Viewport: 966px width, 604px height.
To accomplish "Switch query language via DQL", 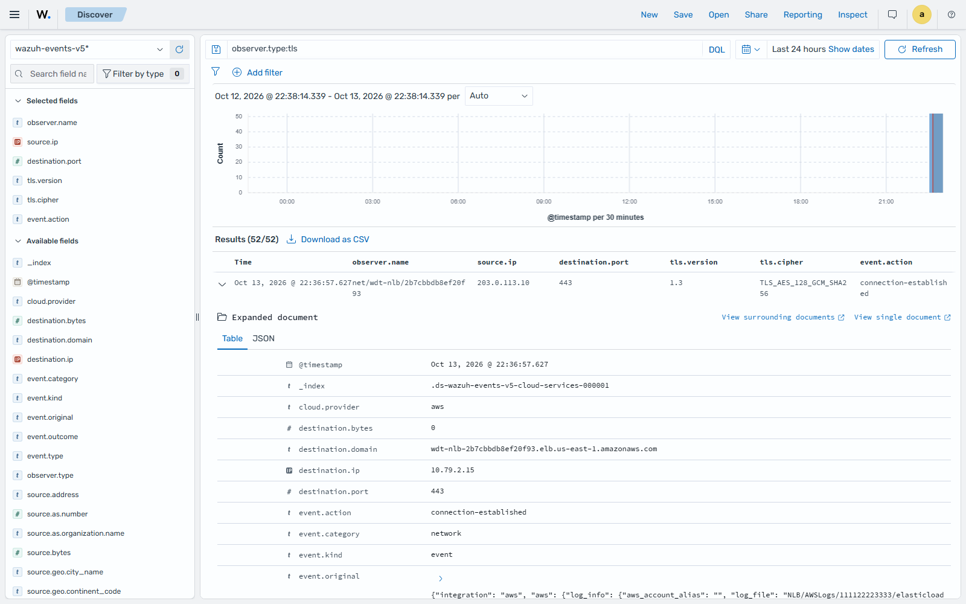I will (x=717, y=50).
